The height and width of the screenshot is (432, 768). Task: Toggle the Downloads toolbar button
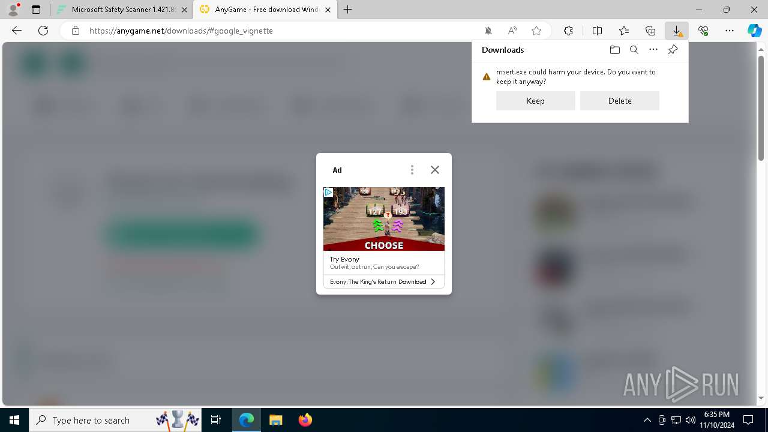pyautogui.click(x=677, y=31)
